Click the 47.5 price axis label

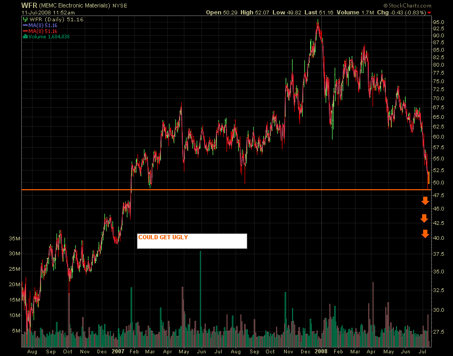tap(438, 196)
